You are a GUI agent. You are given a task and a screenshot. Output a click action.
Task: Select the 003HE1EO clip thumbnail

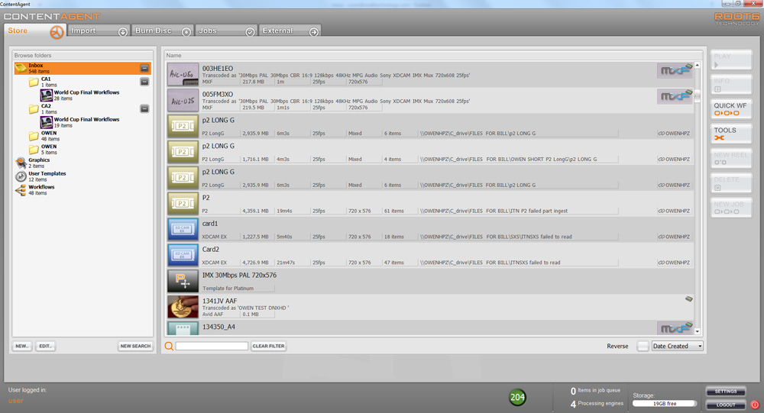[x=183, y=75]
